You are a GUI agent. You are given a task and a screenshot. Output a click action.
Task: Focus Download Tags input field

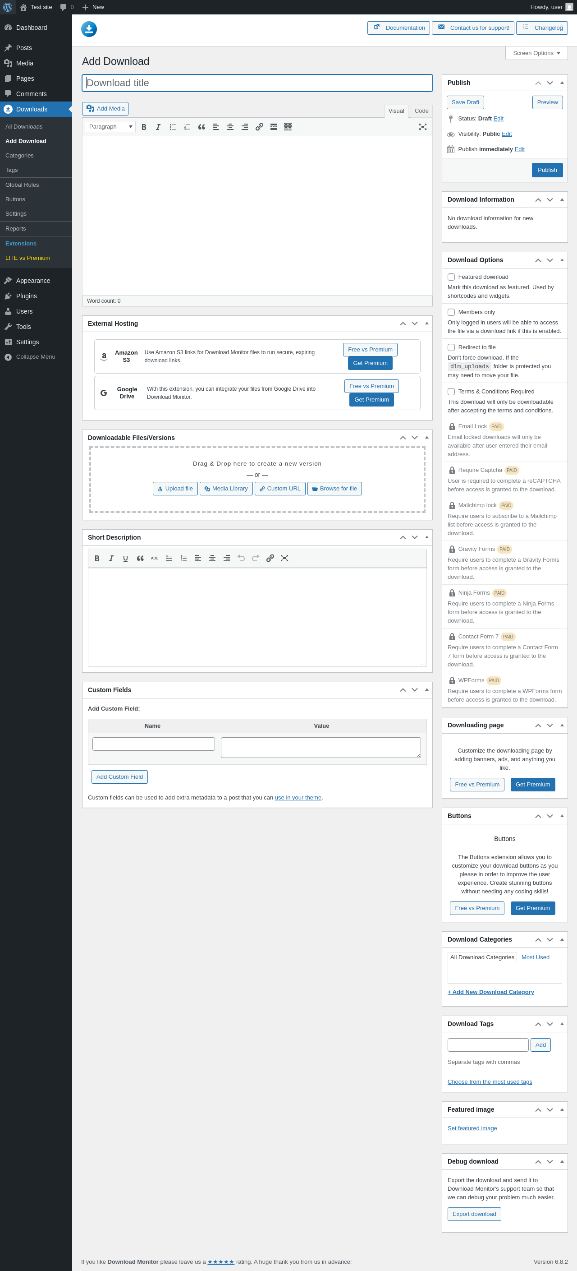(488, 1045)
